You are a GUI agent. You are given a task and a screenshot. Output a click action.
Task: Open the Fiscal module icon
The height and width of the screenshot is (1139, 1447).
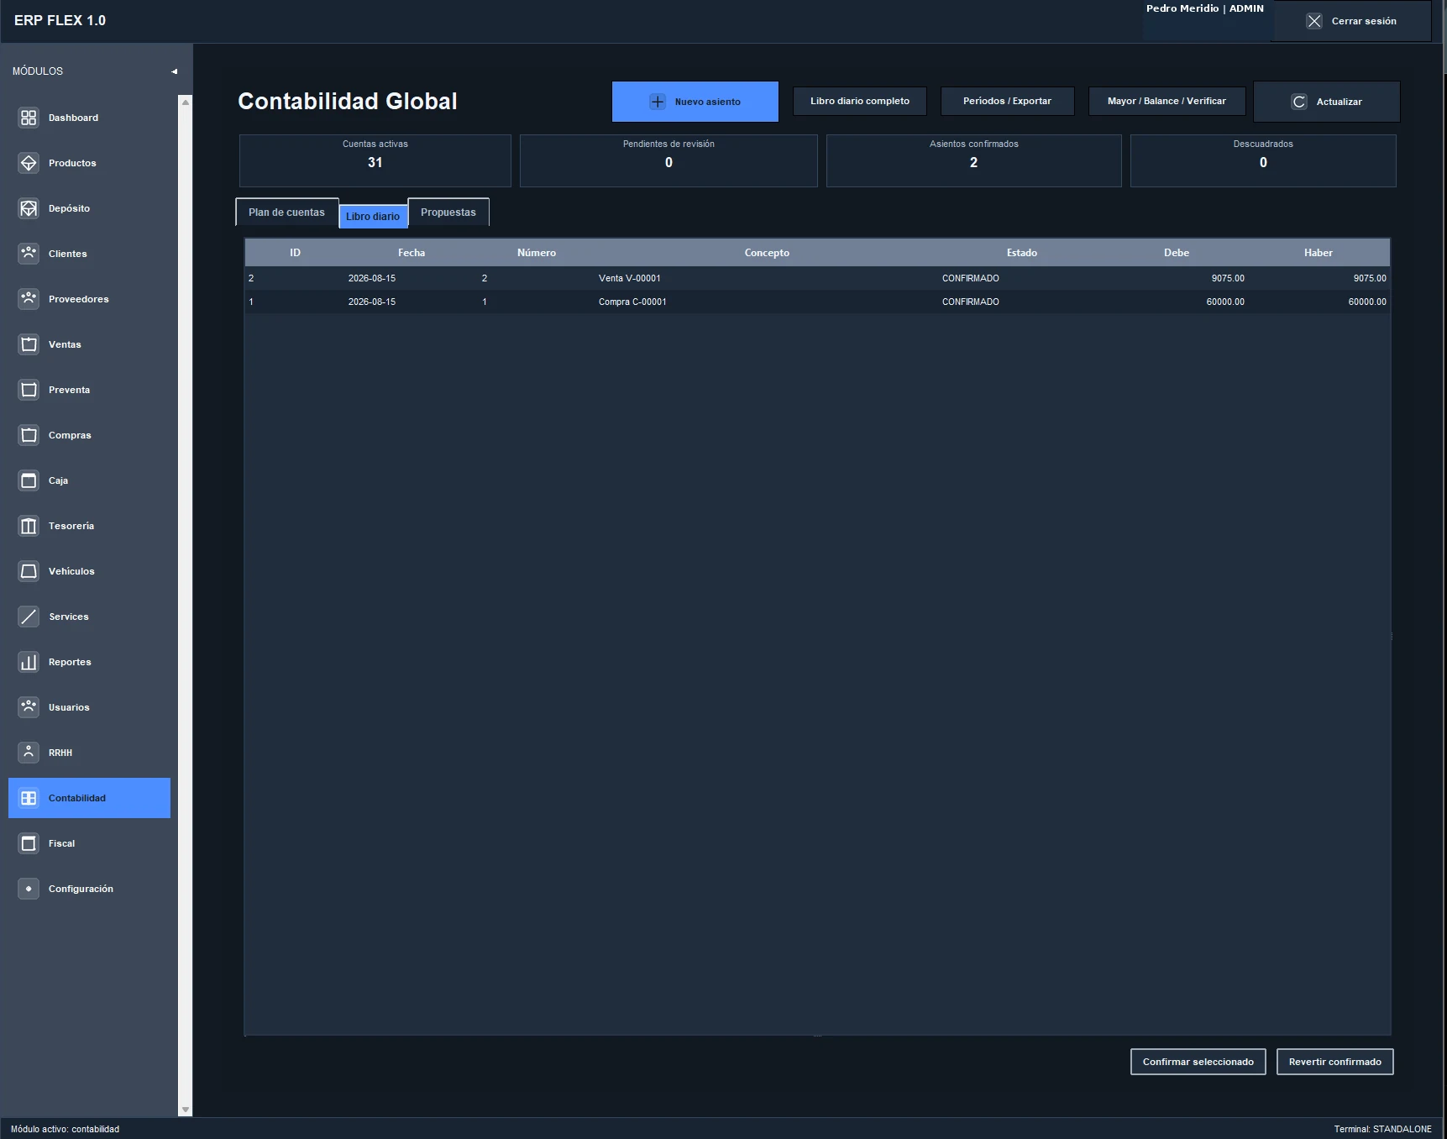pyautogui.click(x=29, y=843)
